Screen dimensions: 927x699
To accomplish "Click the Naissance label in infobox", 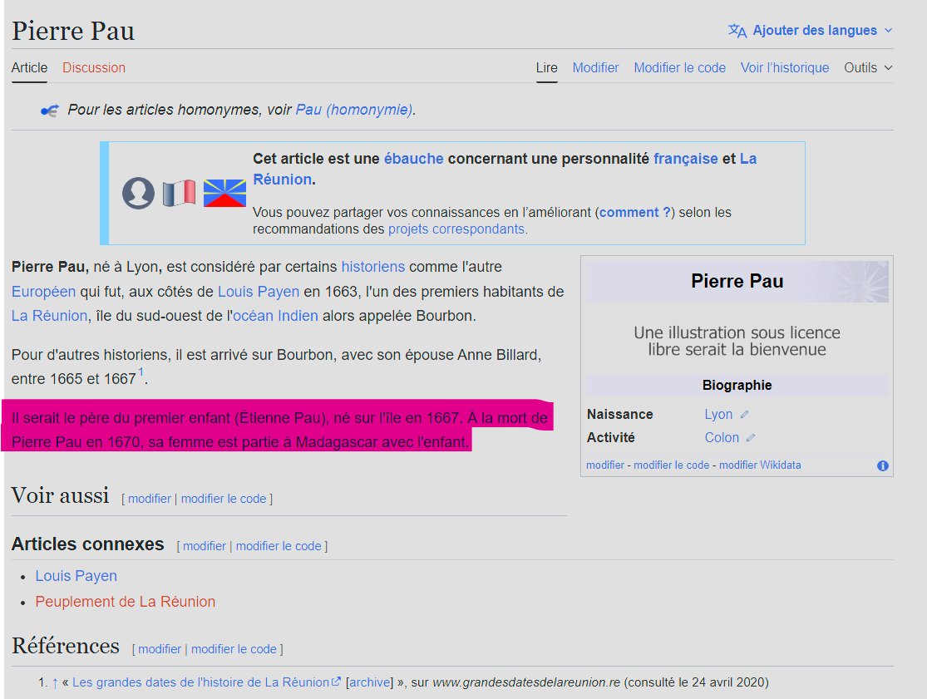I will (620, 415).
